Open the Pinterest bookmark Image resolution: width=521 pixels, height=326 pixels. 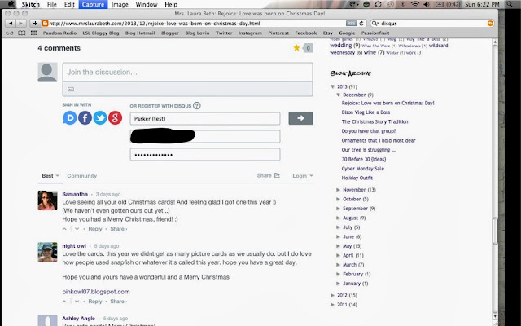click(x=278, y=33)
